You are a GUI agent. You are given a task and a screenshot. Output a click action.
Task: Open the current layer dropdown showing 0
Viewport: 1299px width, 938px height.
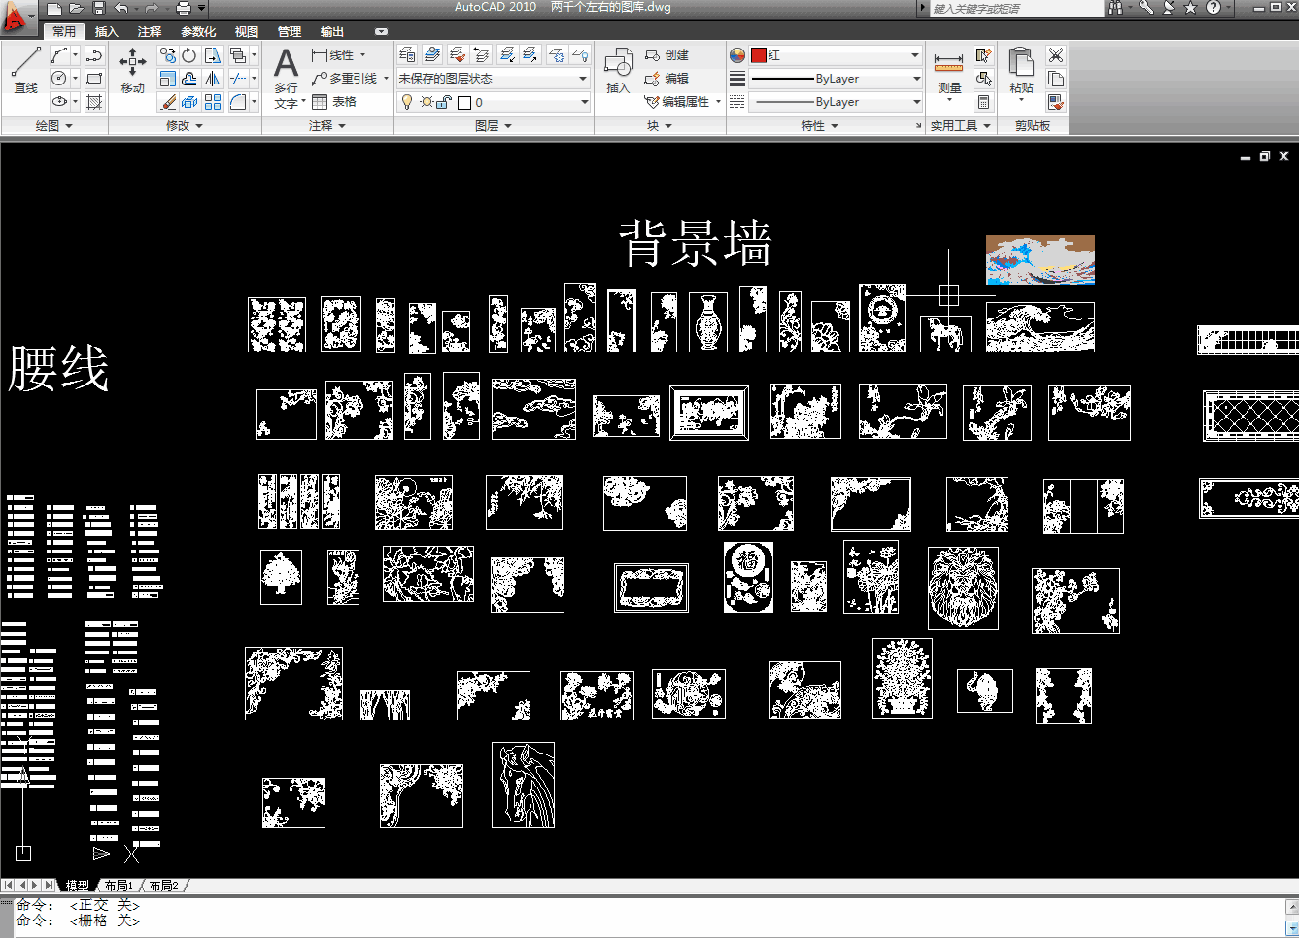point(494,102)
